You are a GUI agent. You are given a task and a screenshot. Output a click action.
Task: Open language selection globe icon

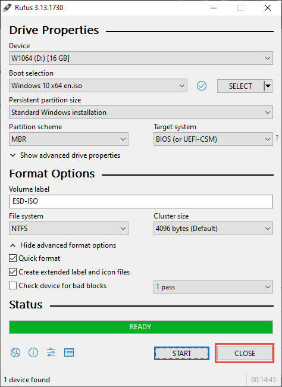click(x=15, y=352)
